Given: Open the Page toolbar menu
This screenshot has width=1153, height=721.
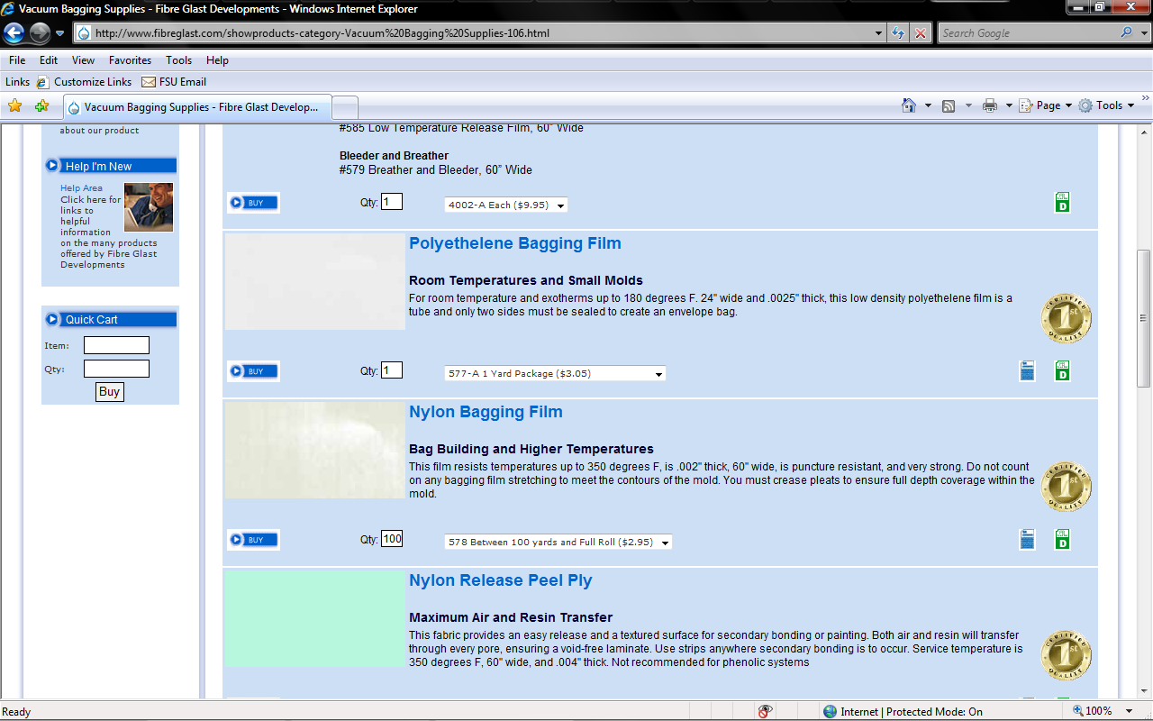Looking at the screenshot, I should 1045,105.
